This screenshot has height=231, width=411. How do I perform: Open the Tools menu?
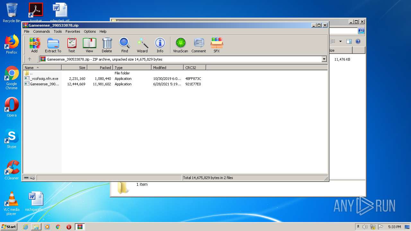click(58, 31)
